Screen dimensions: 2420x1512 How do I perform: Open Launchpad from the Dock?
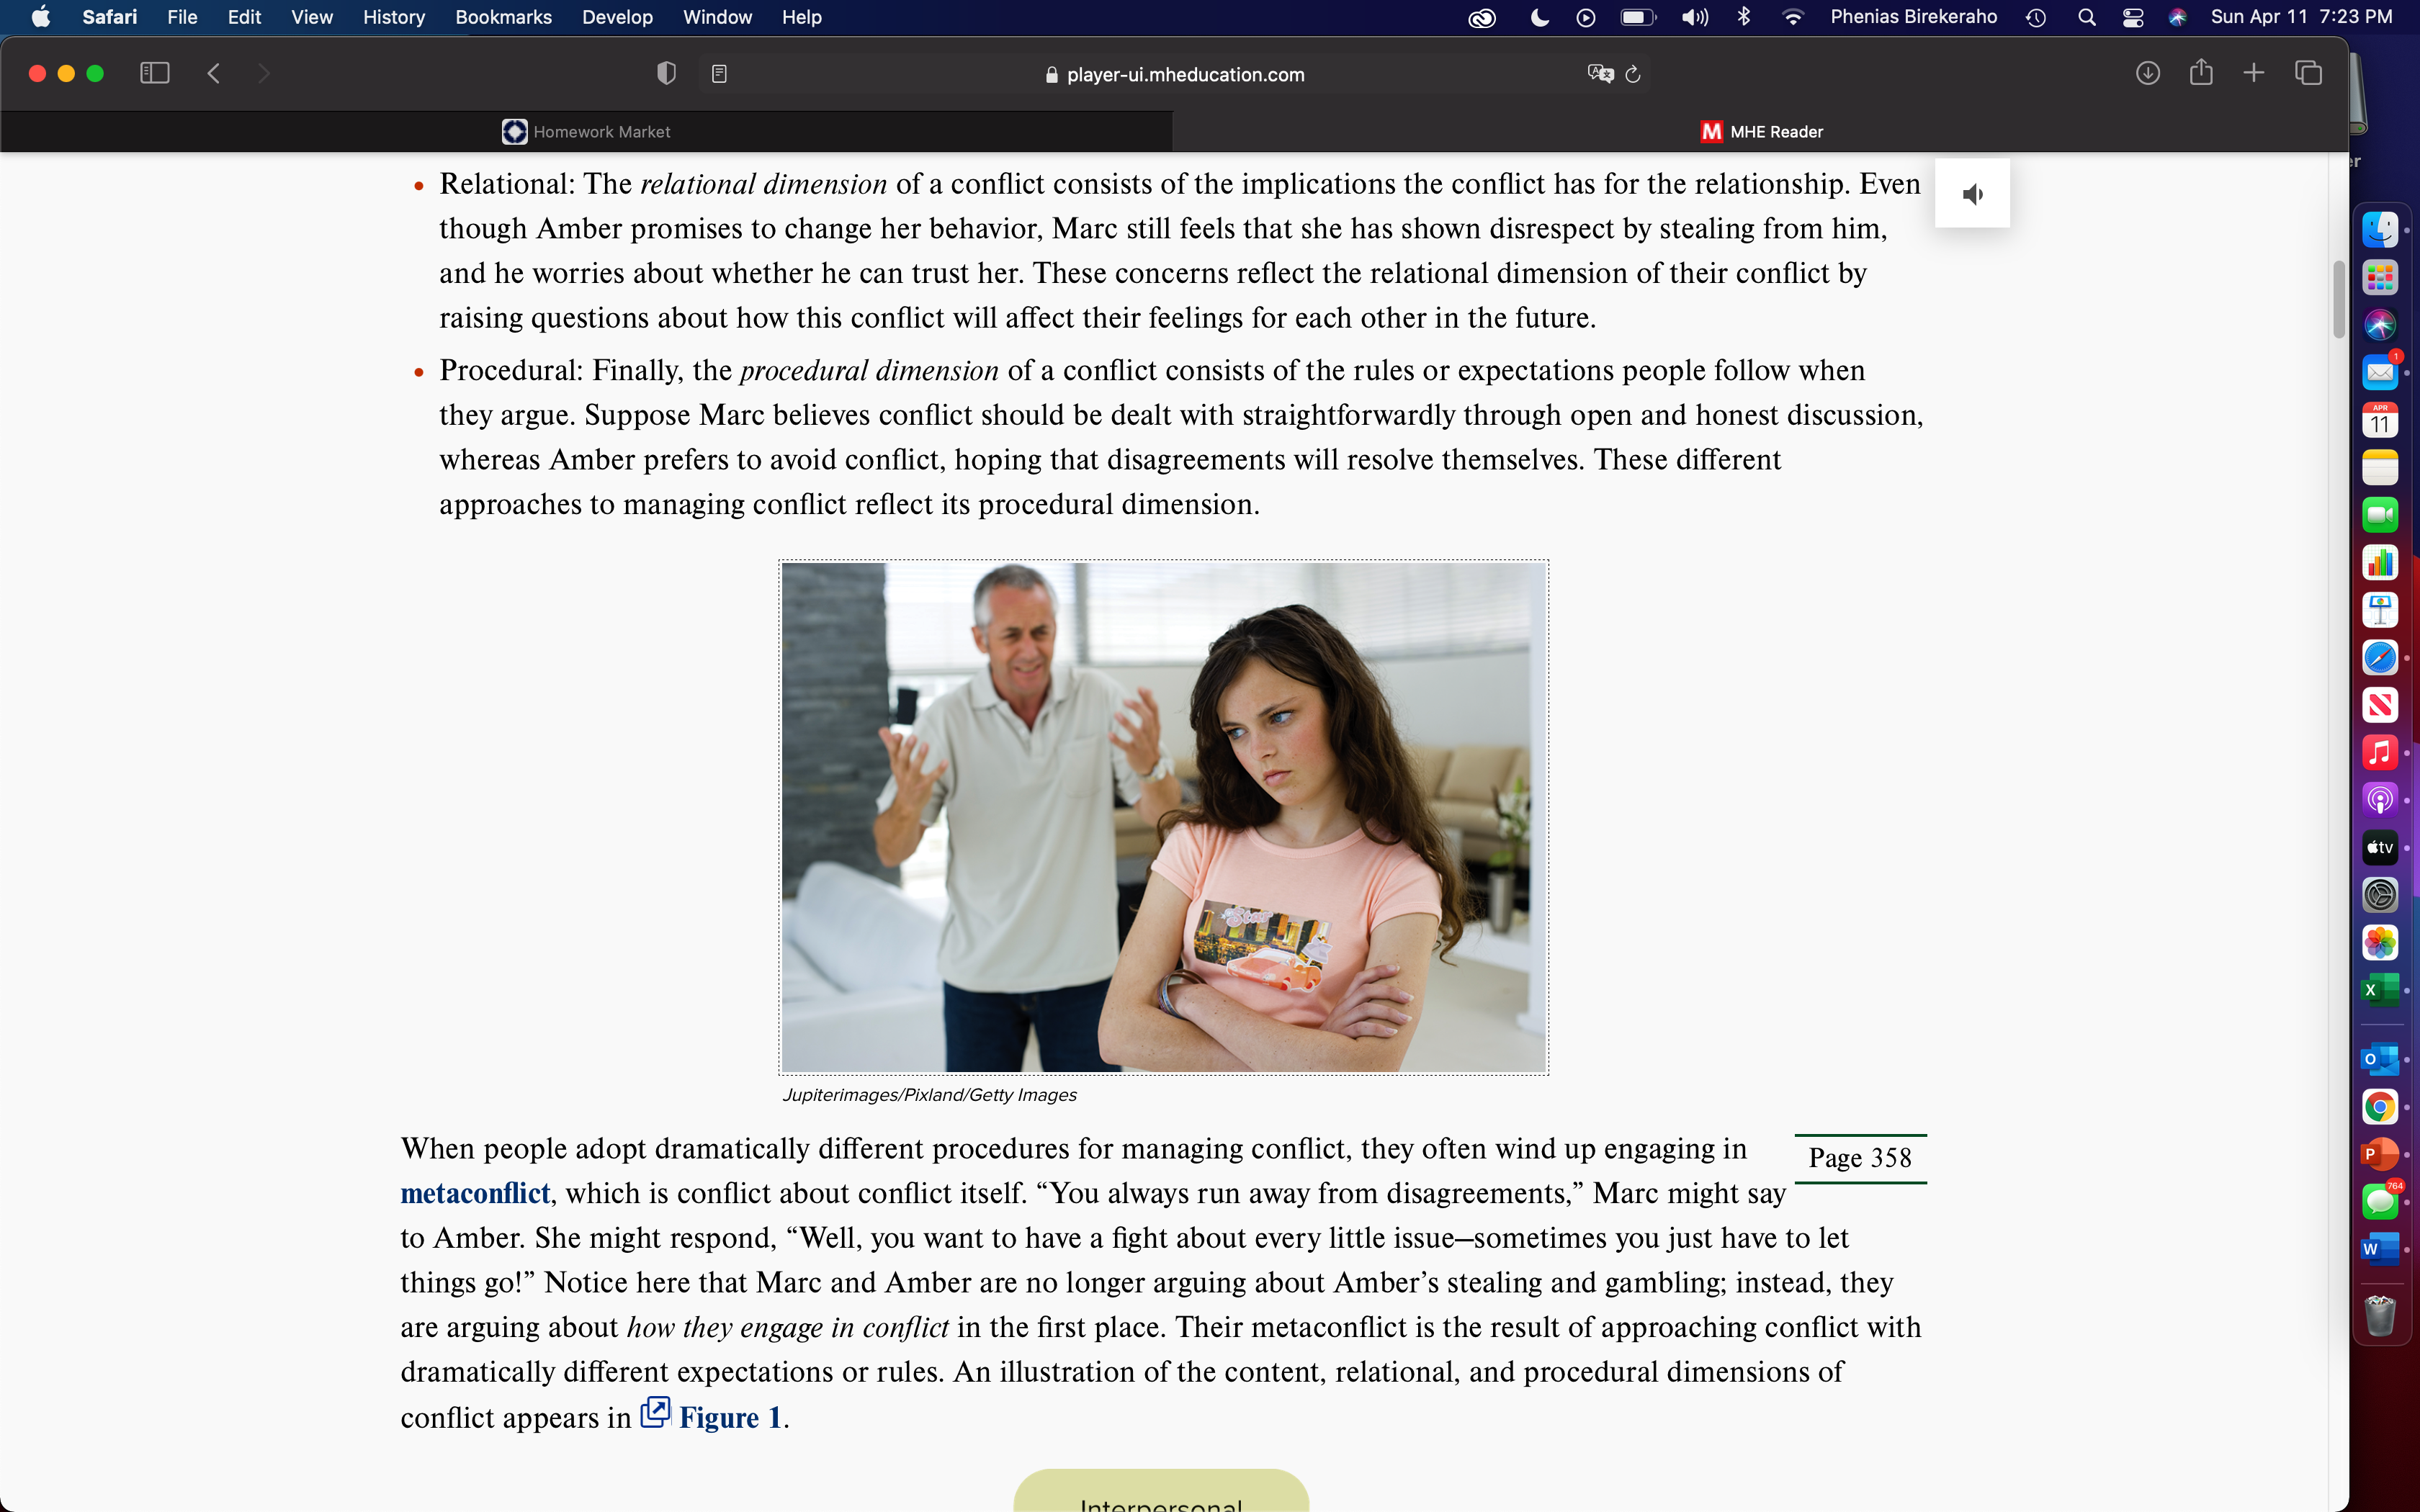coord(2380,278)
